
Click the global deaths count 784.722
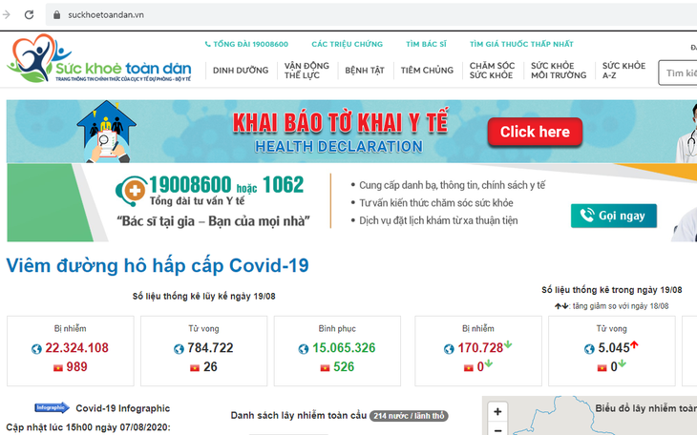click(210, 348)
